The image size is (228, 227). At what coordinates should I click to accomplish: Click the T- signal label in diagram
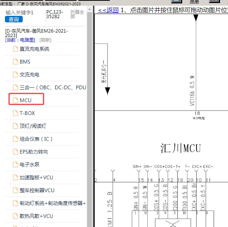(x=187, y=166)
